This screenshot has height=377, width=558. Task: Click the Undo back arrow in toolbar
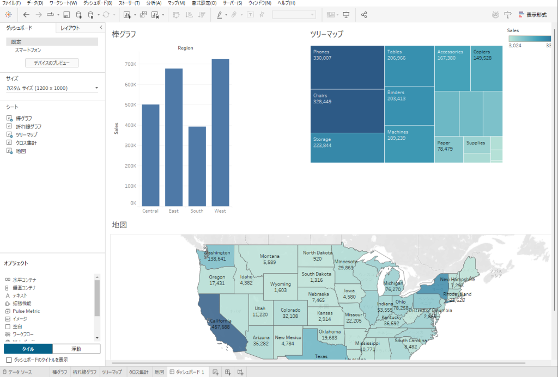(26, 15)
